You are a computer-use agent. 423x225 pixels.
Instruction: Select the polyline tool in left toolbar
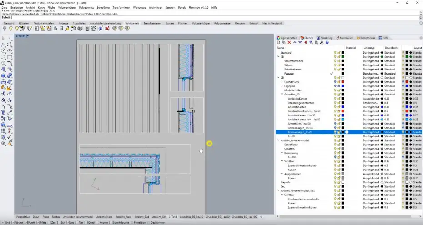pyautogui.click(x=3, y=45)
